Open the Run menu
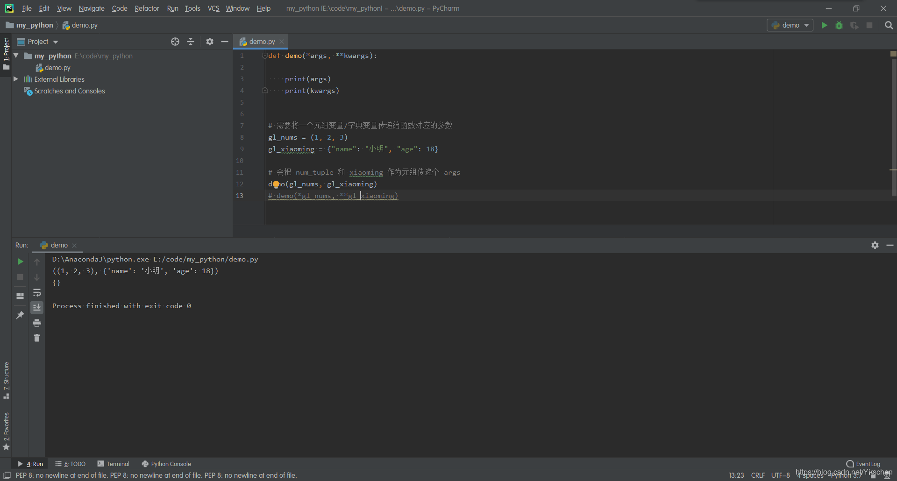This screenshot has height=481, width=897. coord(172,8)
